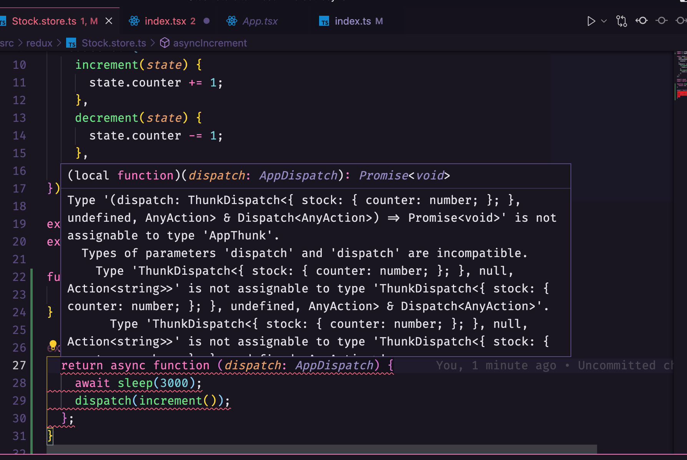Click the React icon on the App.tsx tab
This screenshot has width=687, height=460.
click(232, 21)
